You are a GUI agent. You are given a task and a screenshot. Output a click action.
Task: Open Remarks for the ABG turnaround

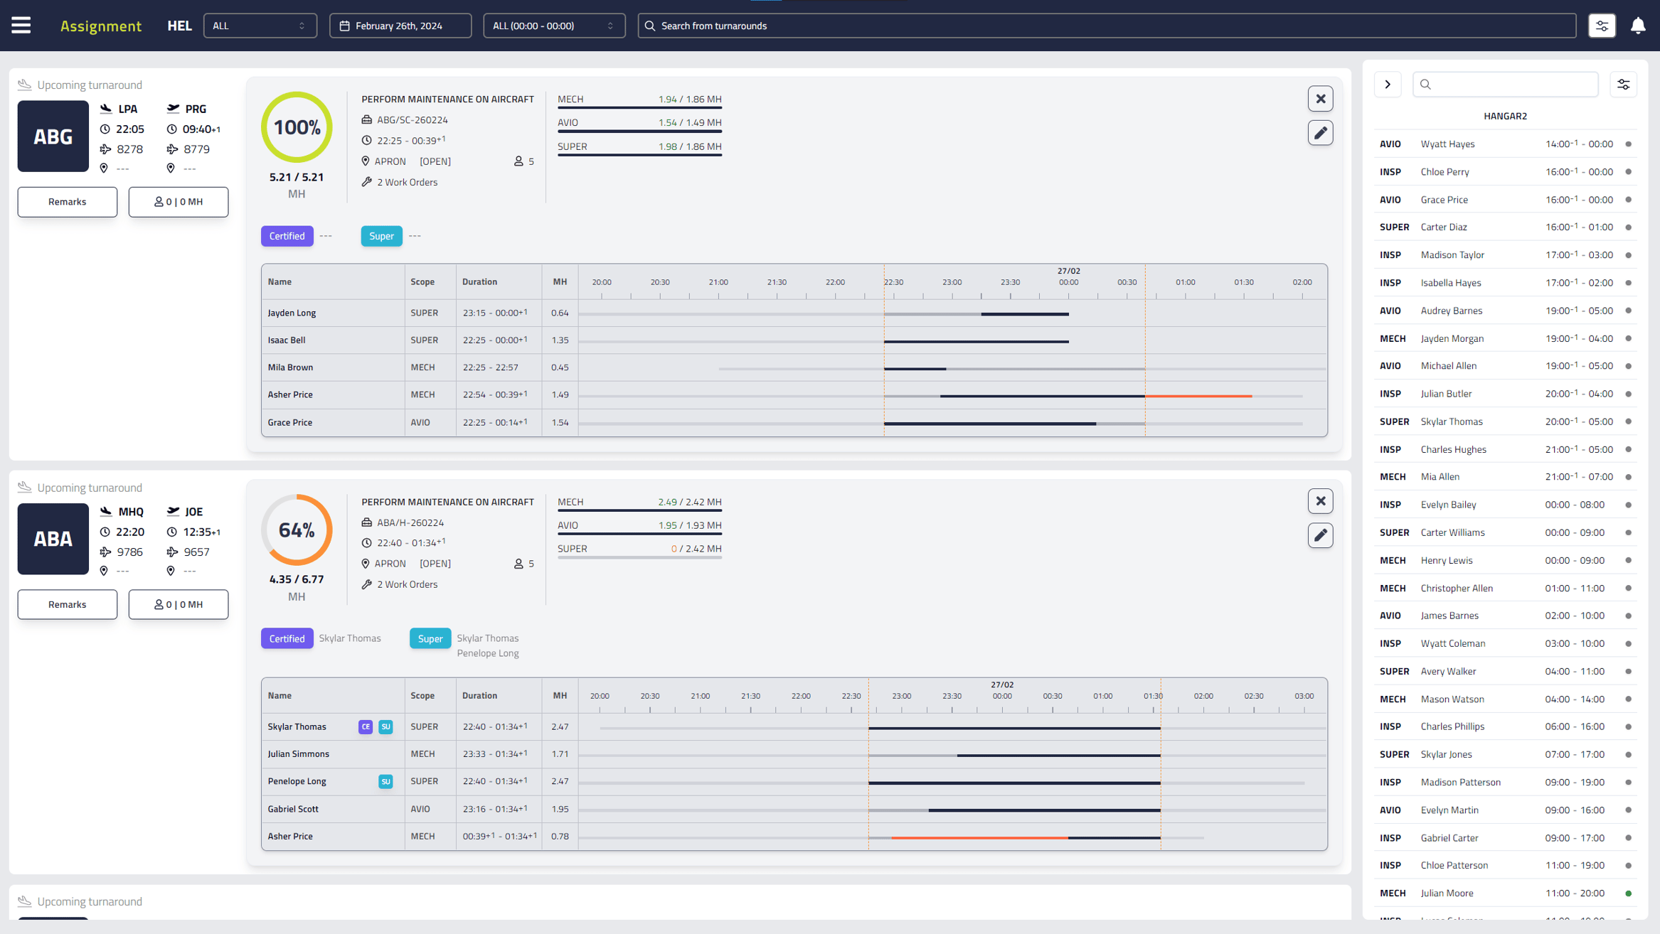pyautogui.click(x=67, y=202)
